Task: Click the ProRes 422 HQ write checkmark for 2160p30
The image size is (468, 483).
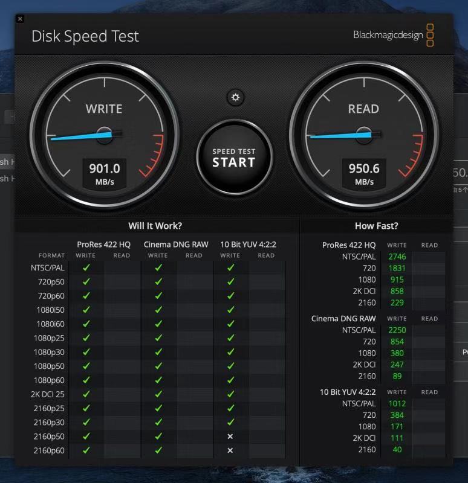Action: point(86,422)
